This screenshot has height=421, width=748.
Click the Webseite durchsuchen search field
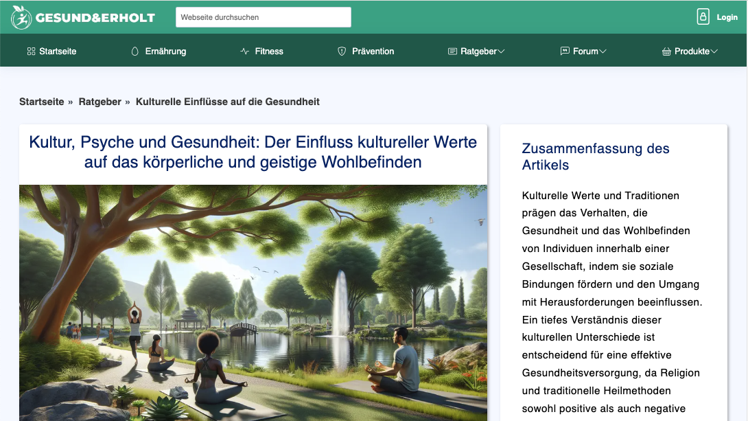[264, 16]
